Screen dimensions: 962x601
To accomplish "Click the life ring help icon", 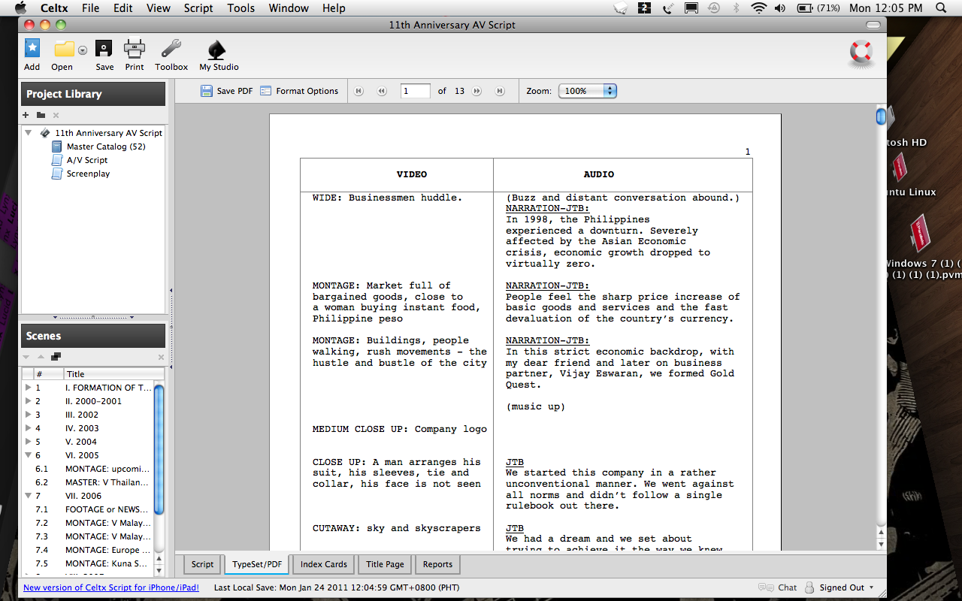I will (x=861, y=53).
